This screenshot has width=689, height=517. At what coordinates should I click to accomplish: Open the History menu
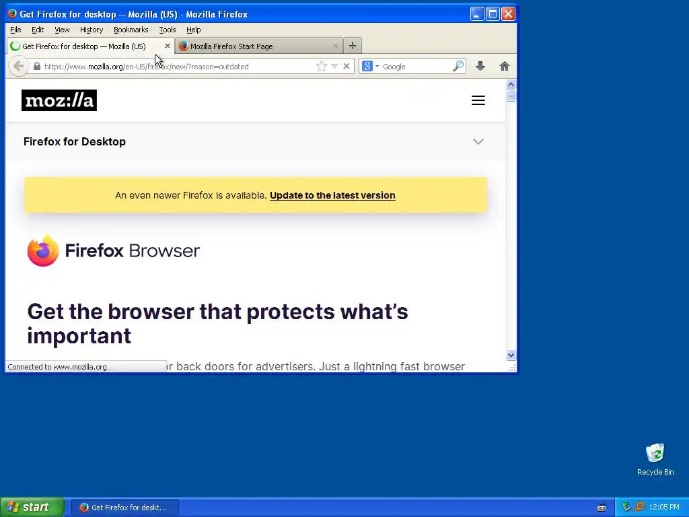pos(92,30)
